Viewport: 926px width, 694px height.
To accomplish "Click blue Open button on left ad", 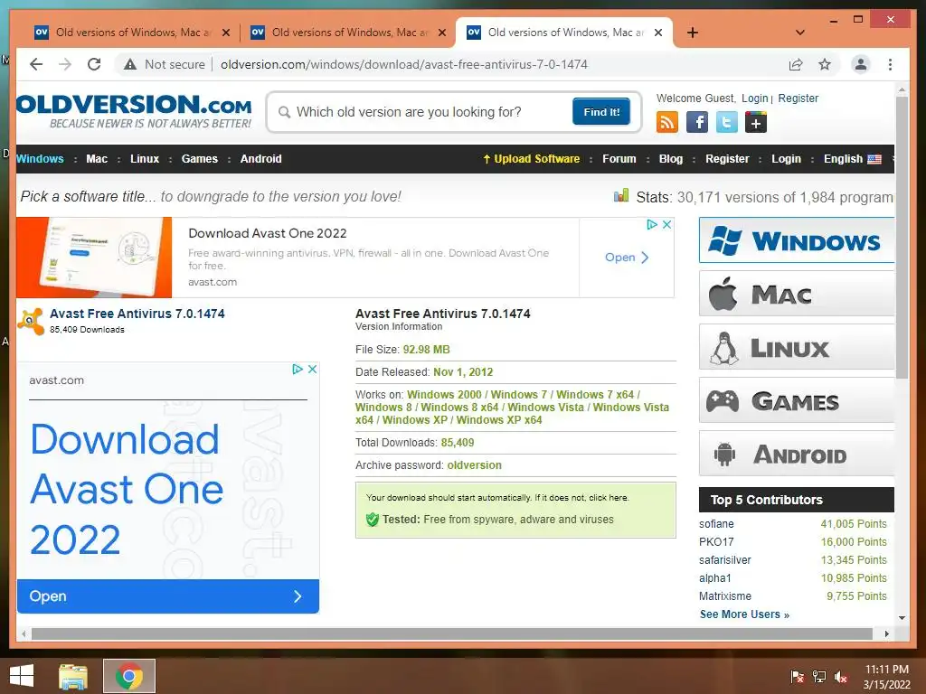I will (167, 596).
